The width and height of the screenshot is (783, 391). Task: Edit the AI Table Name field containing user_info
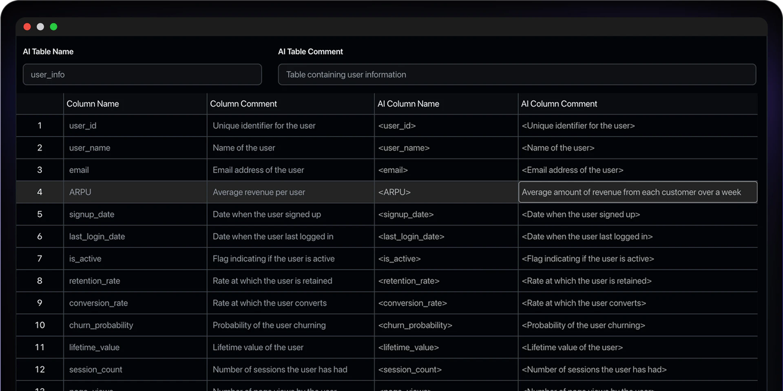(142, 75)
